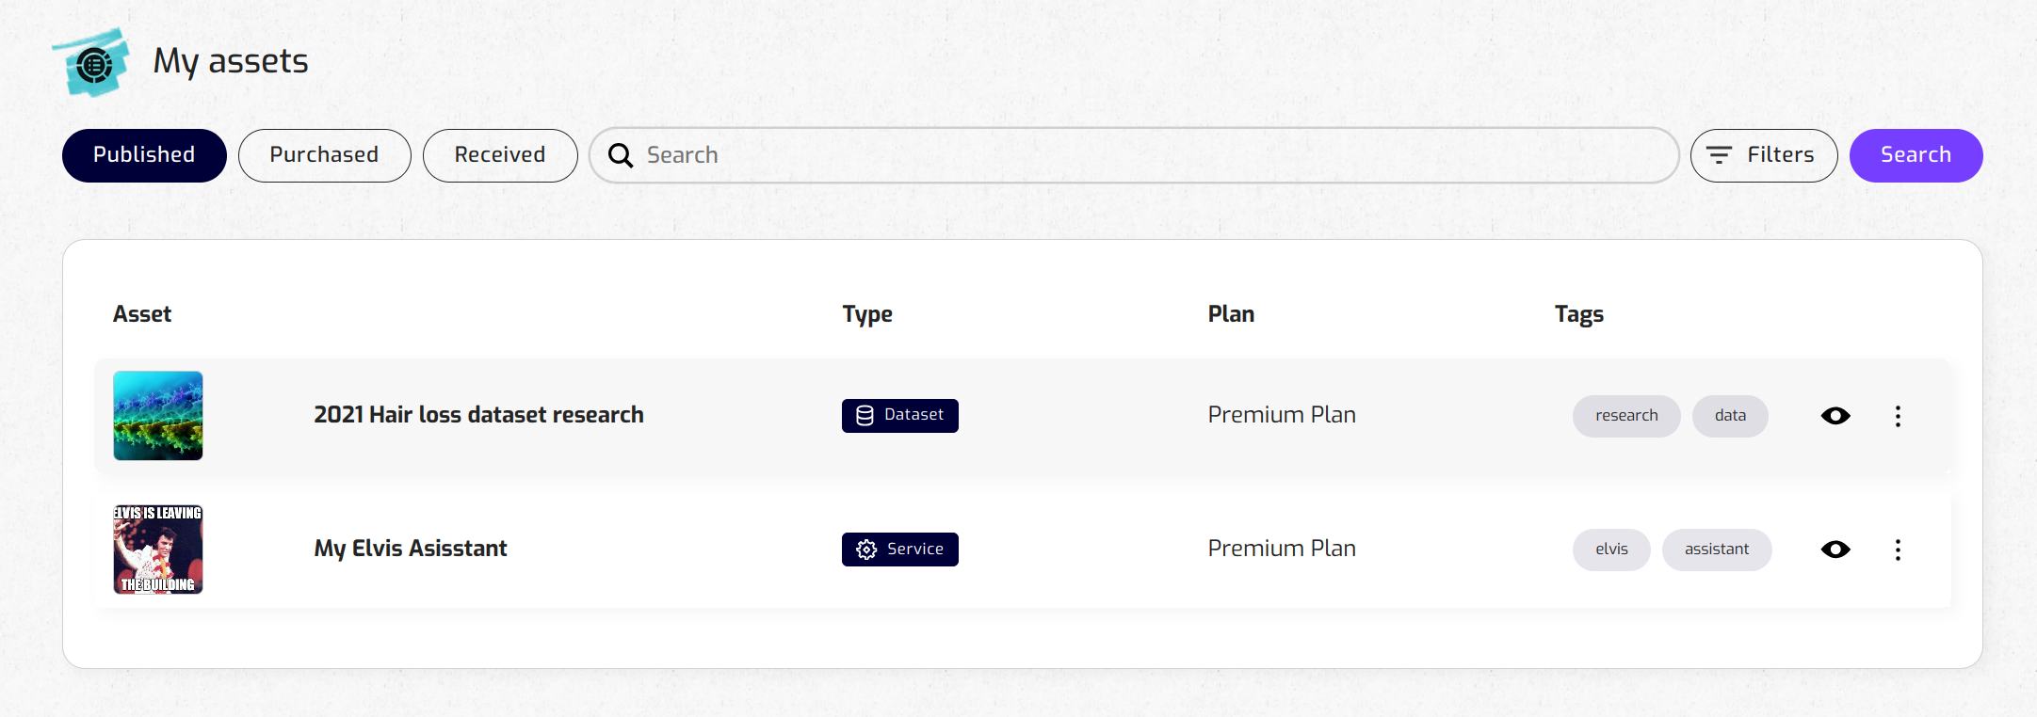This screenshot has width=2037, height=717.
Task: Click the magnifying glass icon in search bar
Action: pos(621,155)
